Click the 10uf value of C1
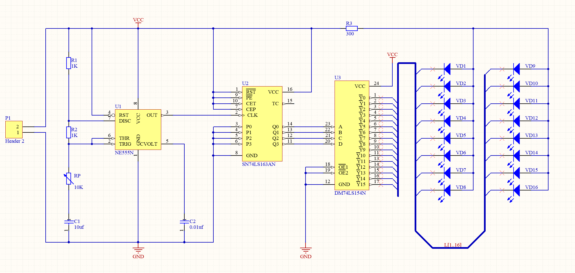Screen dimensions: 575x273 [79, 227]
